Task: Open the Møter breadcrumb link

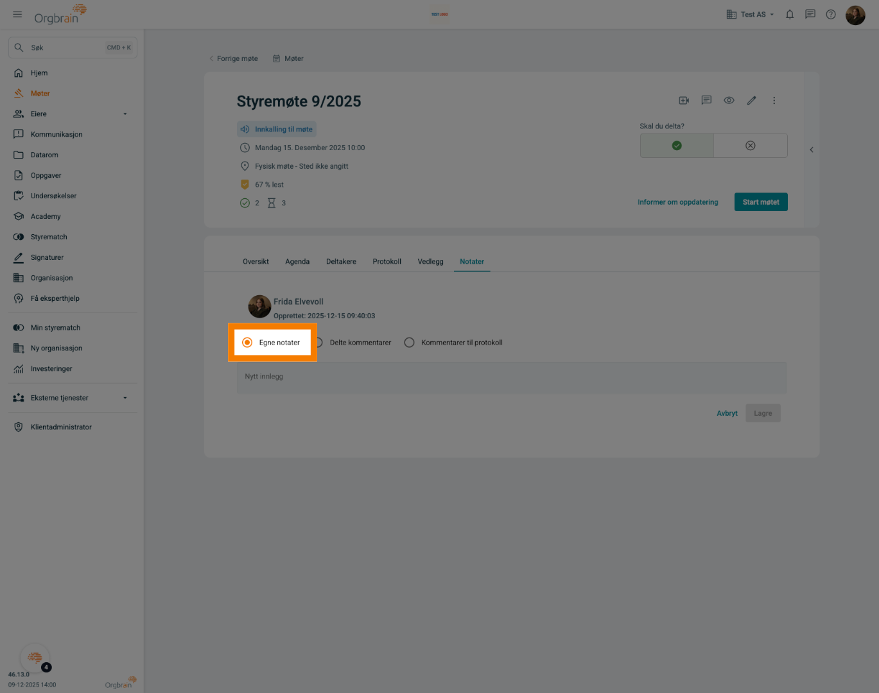Action: [x=288, y=58]
